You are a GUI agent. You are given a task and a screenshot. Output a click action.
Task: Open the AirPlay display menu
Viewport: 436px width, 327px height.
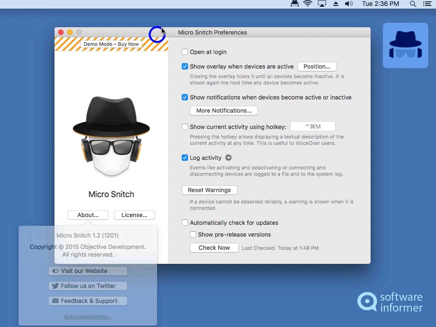pyautogui.click(x=322, y=4)
